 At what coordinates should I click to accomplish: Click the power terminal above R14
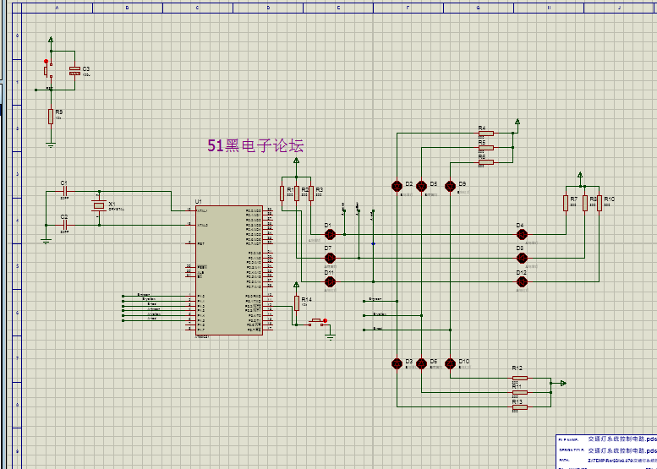(296, 285)
